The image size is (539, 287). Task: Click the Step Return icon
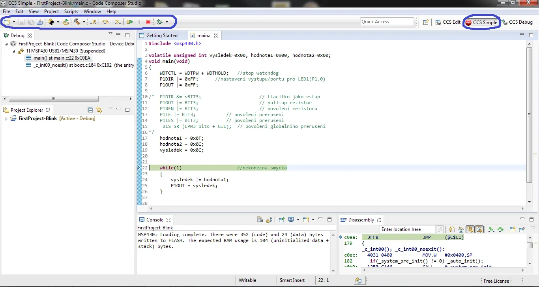(x=94, y=22)
